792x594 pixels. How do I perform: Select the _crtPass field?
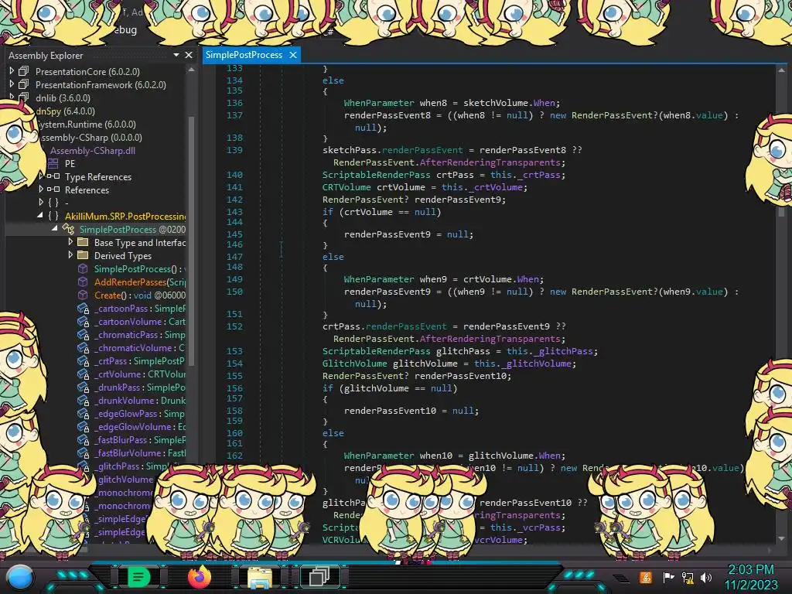[140, 360]
